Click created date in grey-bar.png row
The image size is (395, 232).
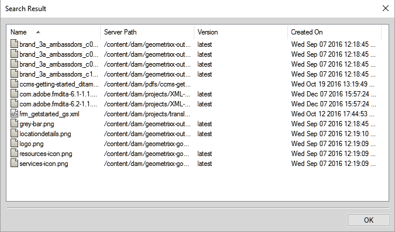click(334, 124)
